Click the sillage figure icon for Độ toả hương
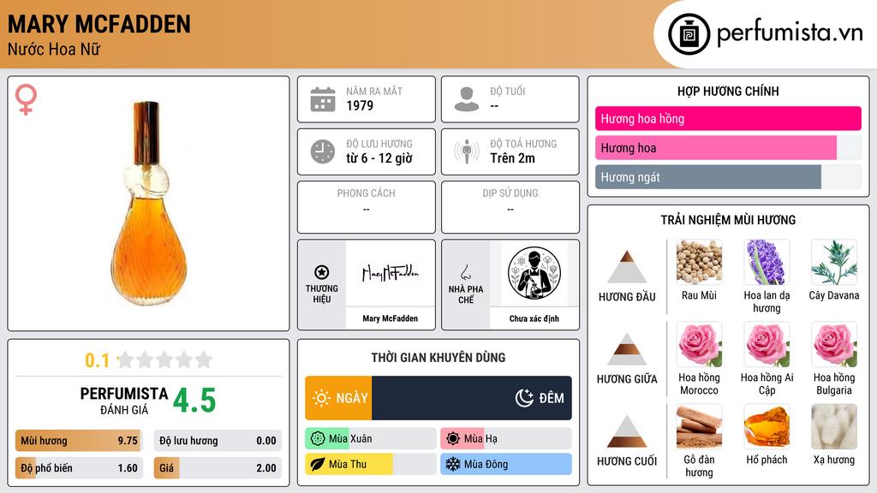 pos(467,151)
